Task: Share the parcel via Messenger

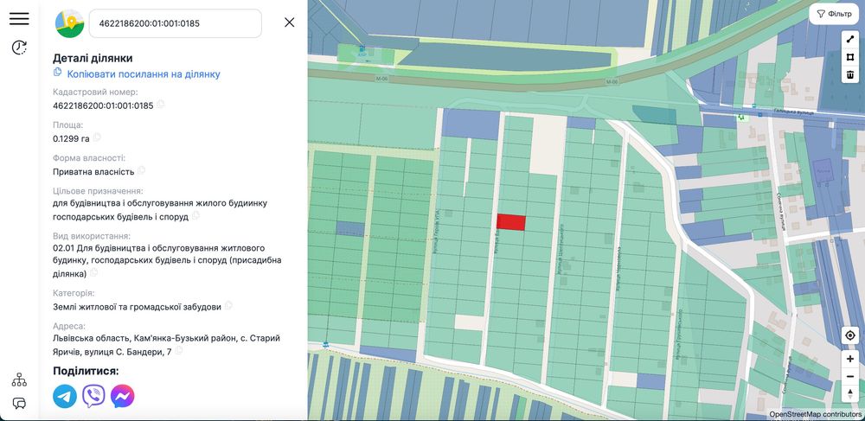Action: point(123,396)
